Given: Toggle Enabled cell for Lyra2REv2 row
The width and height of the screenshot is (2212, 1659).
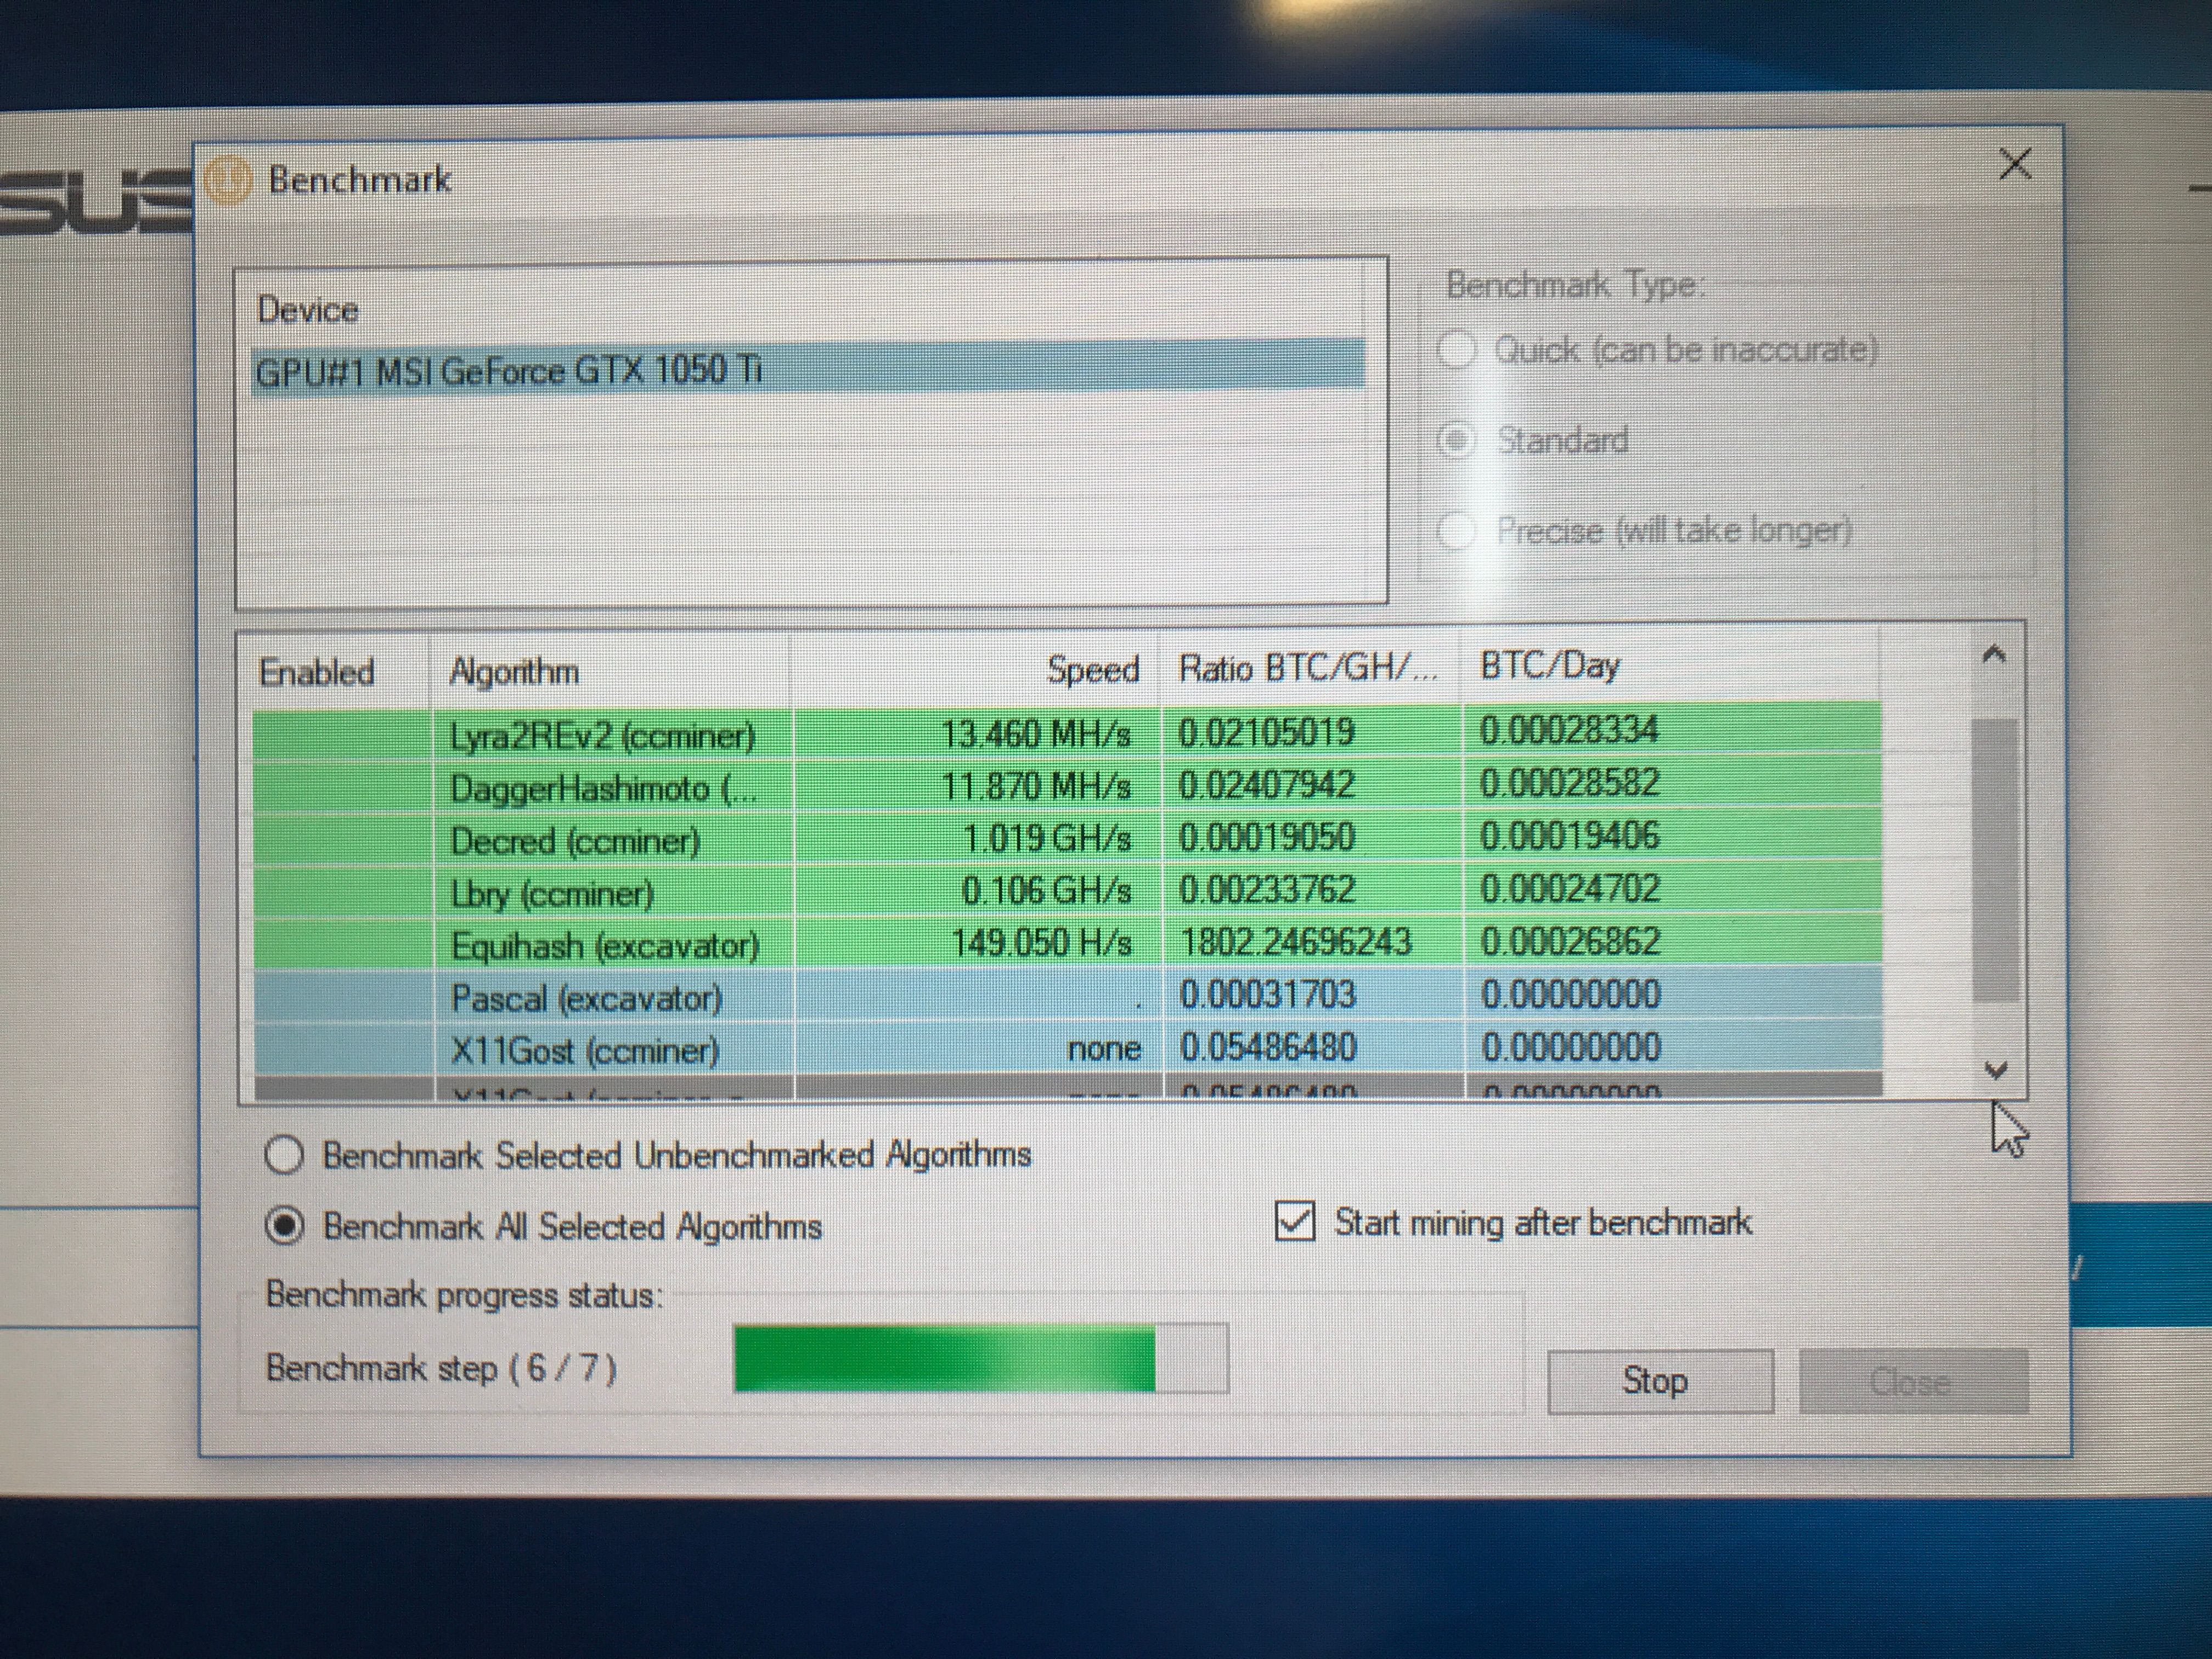Looking at the screenshot, I should tap(343, 736).
